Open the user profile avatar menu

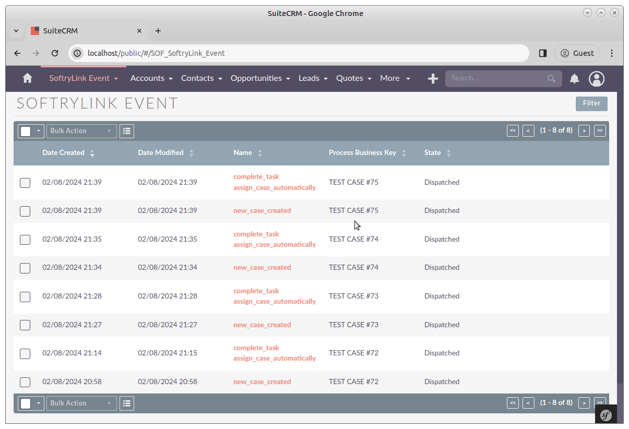click(x=597, y=78)
